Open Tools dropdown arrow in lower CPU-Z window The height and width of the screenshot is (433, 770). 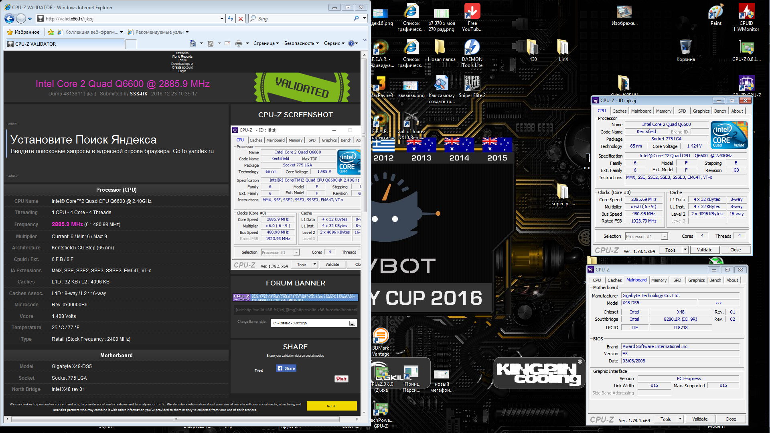[x=680, y=419]
